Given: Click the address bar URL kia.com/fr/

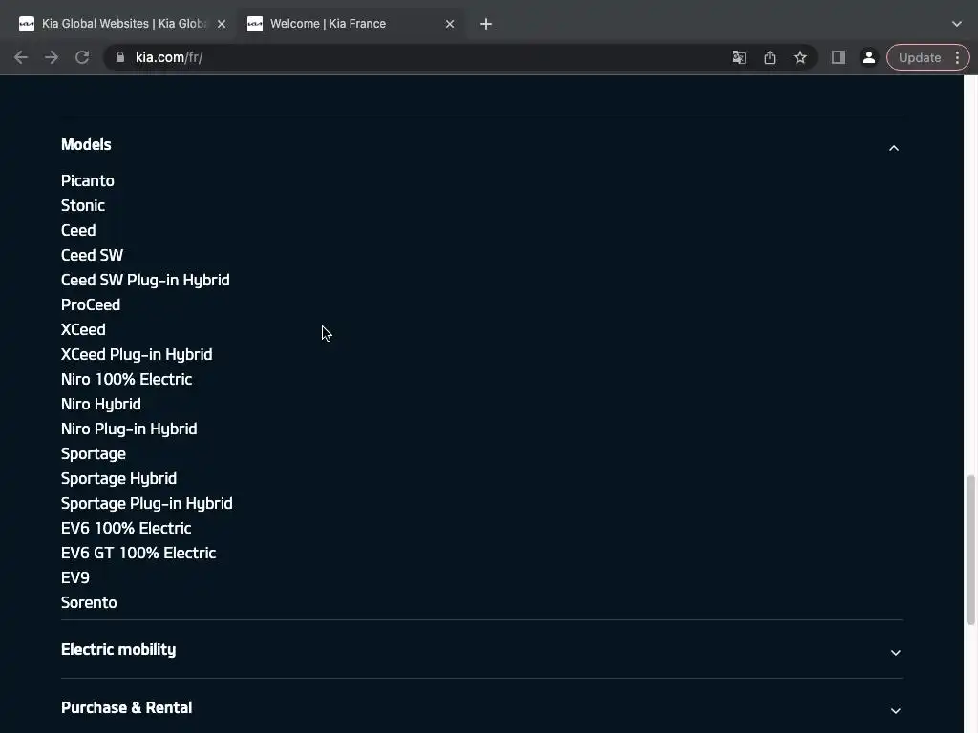Looking at the screenshot, I should coord(169,57).
